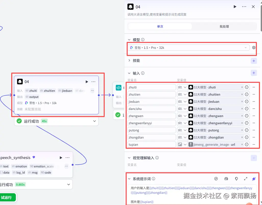This screenshot has width=262, height=205.
Task: Click the zhengwenfanyyi variable name field
Action: (151, 123)
